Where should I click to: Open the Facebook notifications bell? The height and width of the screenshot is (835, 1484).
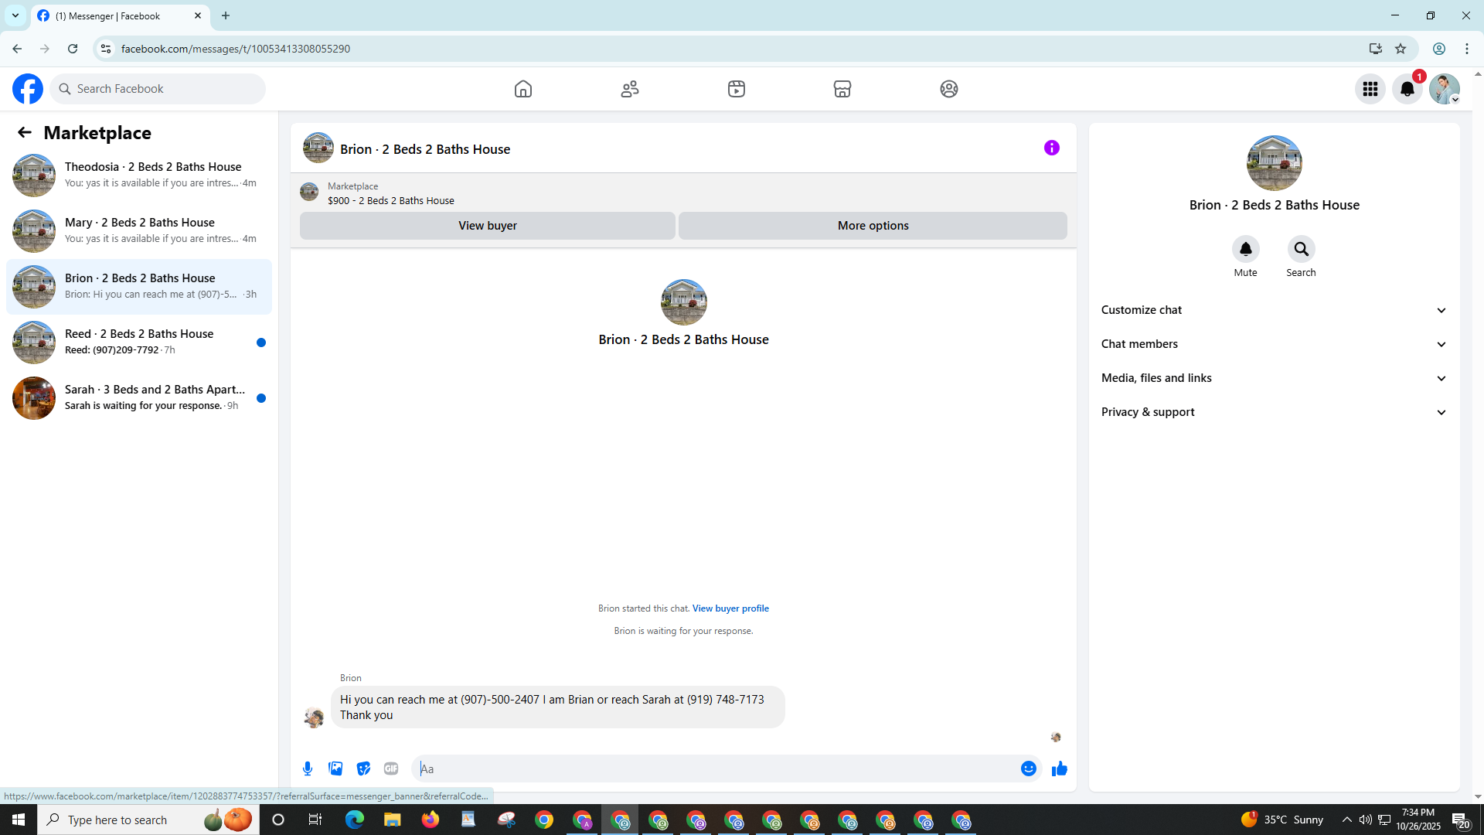pyautogui.click(x=1407, y=89)
